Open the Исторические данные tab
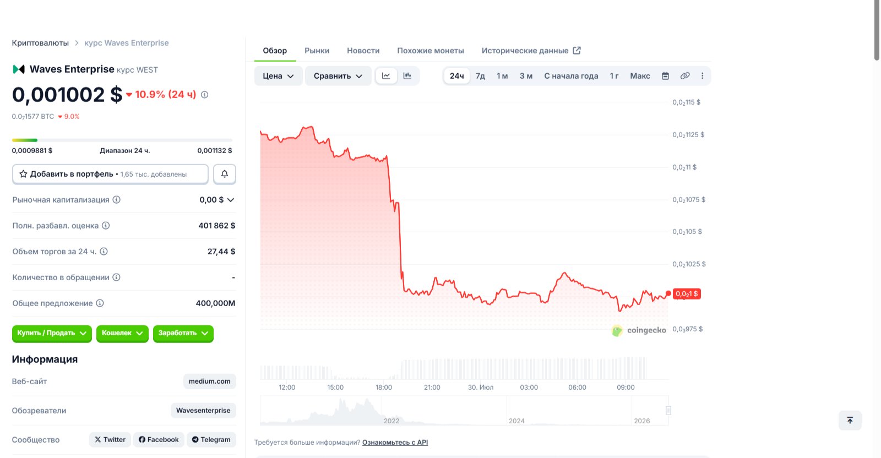This screenshot has width=881, height=458. click(x=531, y=51)
